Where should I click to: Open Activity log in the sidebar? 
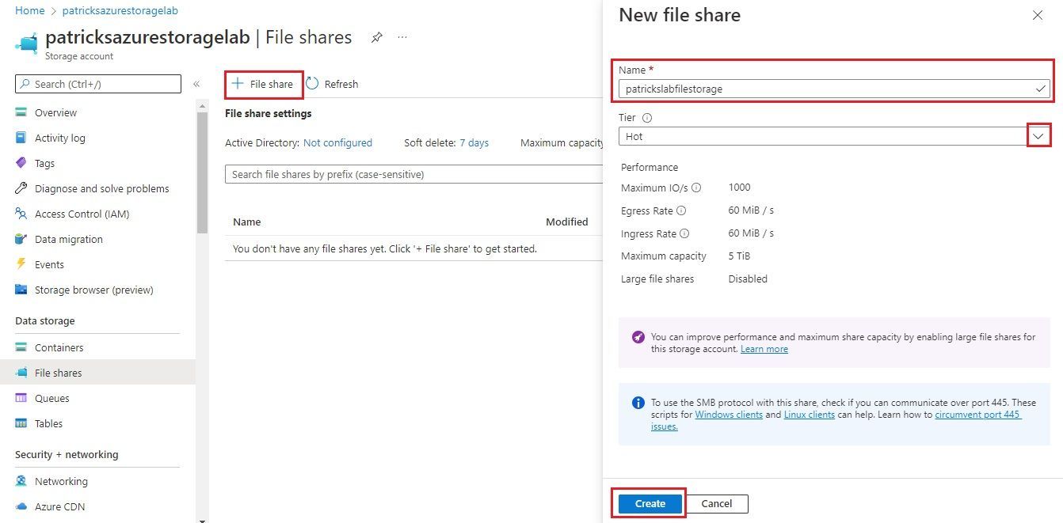pos(60,138)
